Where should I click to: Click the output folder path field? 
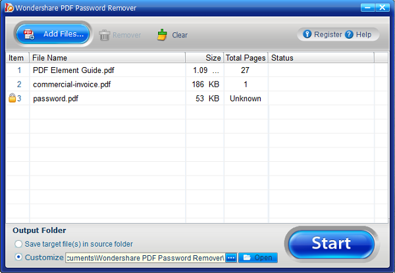(x=145, y=257)
